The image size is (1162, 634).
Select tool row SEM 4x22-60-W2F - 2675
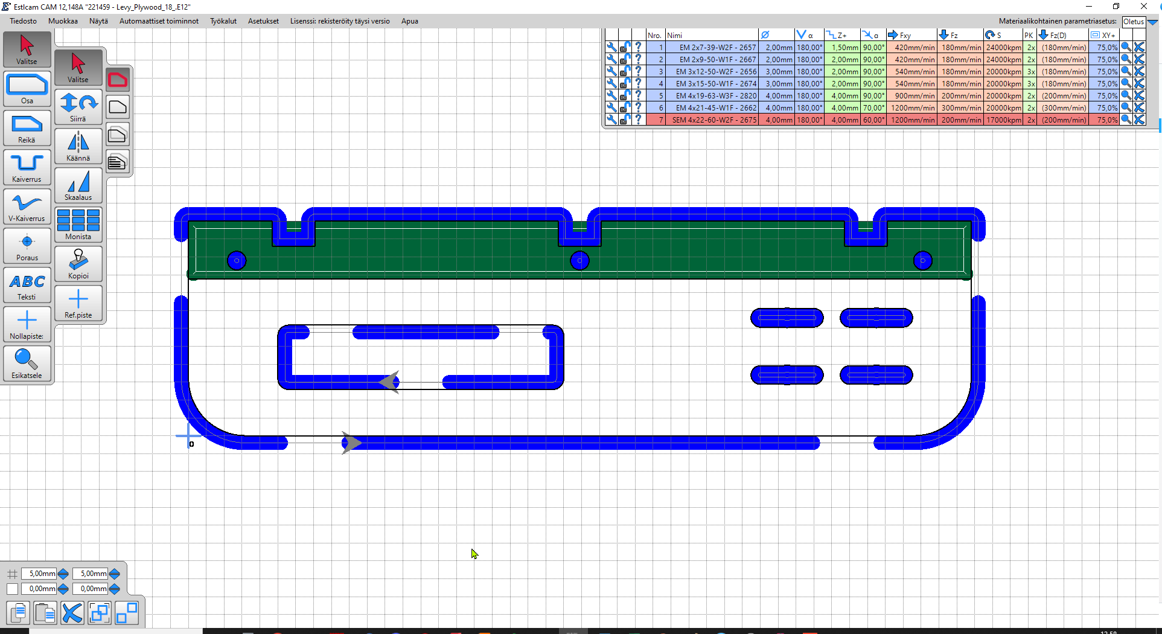click(713, 120)
